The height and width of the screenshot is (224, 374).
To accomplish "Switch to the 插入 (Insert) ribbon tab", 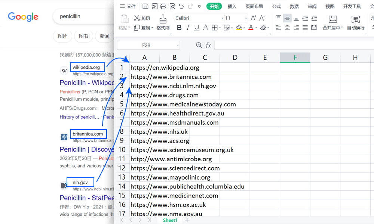I will 232,6.
